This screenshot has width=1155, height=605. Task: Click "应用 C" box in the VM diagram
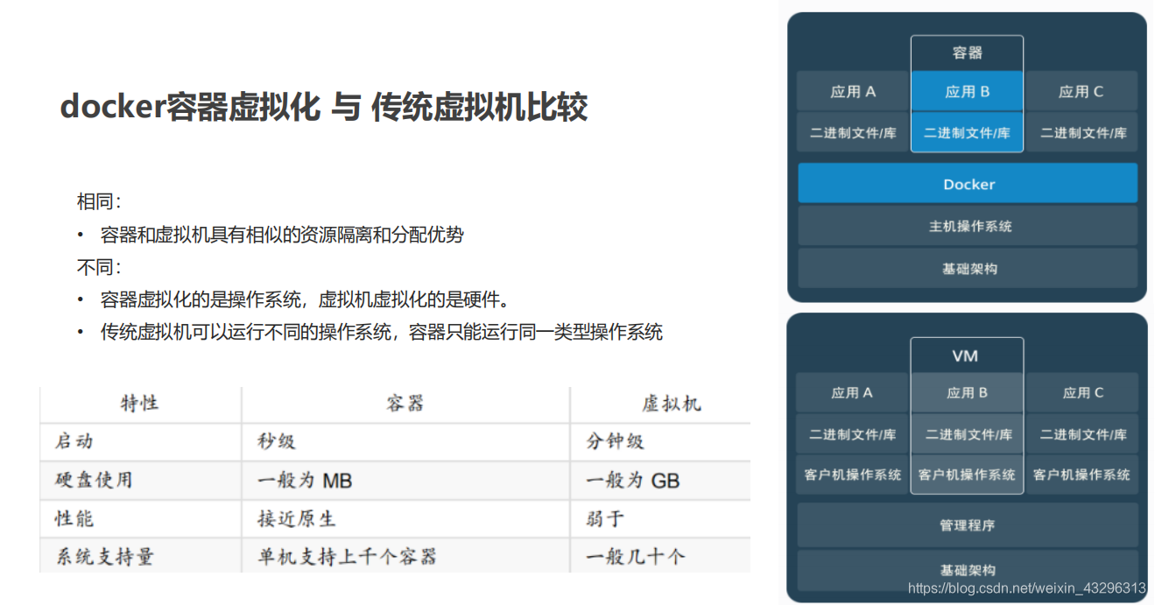[1081, 392]
